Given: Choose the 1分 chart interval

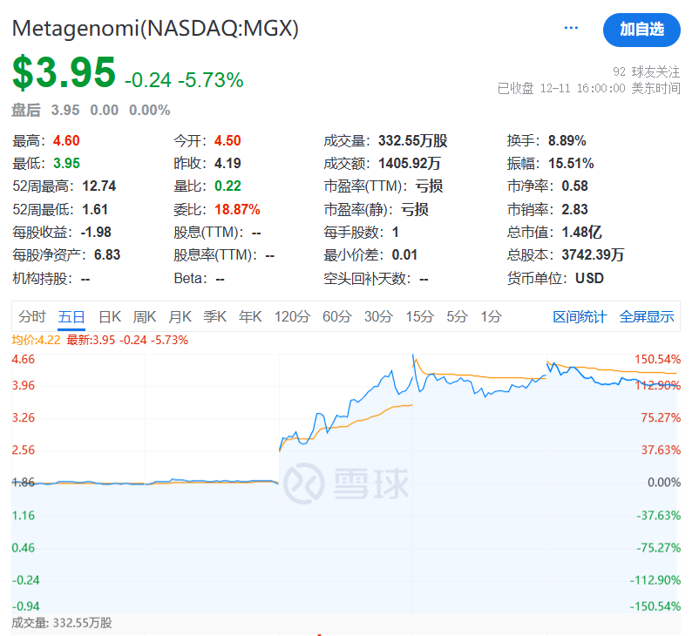Looking at the screenshot, I should (491, 316).
